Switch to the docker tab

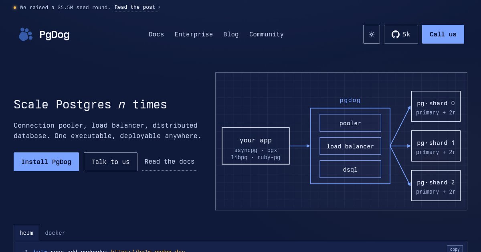pos(55,233)
